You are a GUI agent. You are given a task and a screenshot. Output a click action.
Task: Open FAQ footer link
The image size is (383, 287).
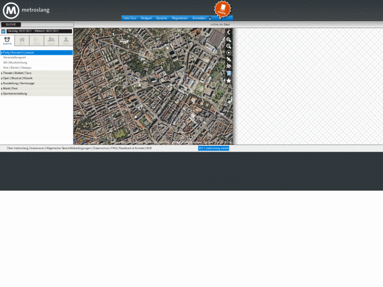tap(114, 149)
